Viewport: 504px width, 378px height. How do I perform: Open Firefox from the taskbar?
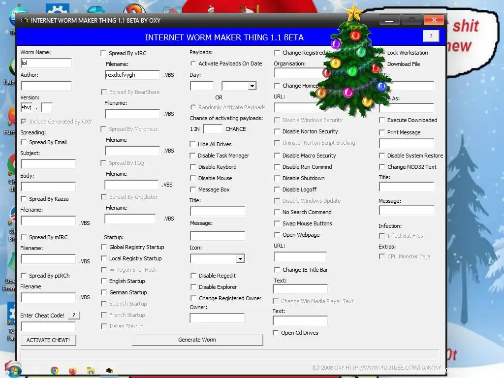(x=73, y=371)
